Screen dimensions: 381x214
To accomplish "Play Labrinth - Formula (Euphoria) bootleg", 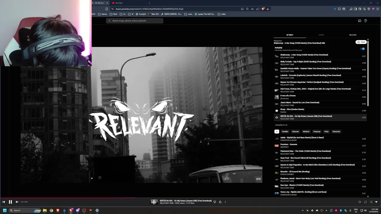I will [320, 77].
